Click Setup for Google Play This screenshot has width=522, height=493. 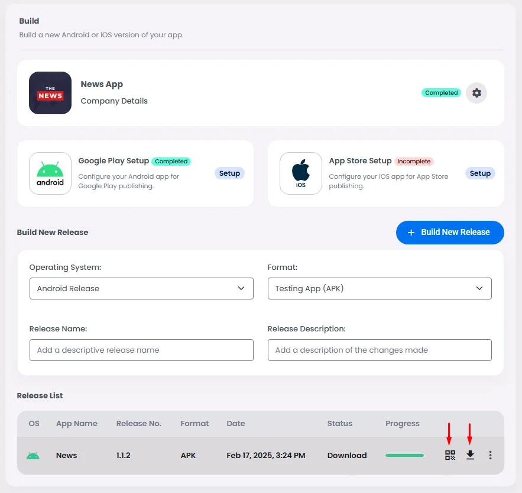229,173
